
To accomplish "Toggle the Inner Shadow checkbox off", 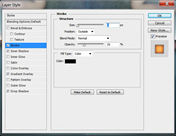I will [x=8, y=51].
